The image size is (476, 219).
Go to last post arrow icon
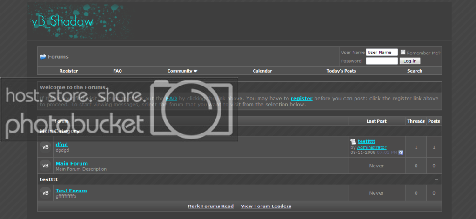coord(401,153)
